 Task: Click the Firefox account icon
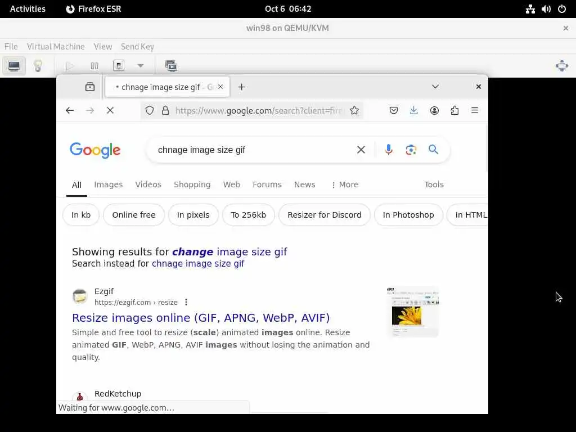[x=434, y=110]
